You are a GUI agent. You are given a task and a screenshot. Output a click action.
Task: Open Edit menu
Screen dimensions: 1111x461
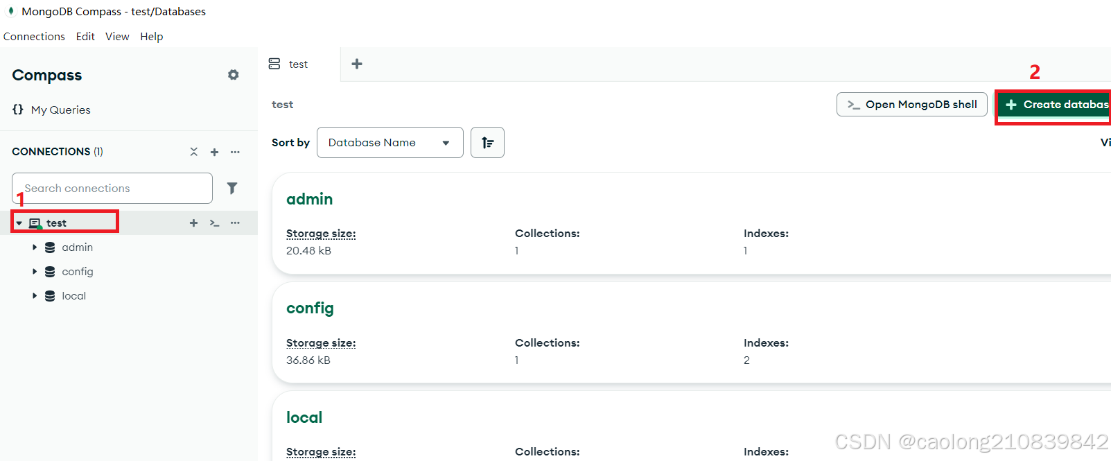coord(85,36)
